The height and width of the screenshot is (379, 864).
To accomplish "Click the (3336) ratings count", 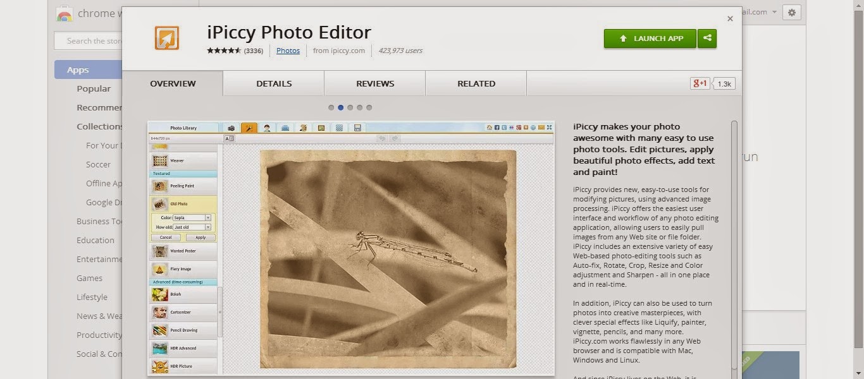I will (x=254, y=51).
